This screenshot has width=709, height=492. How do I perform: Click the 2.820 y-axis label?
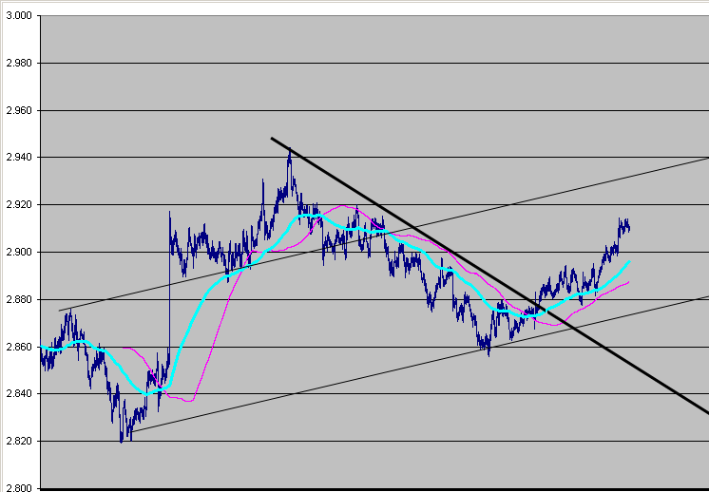click(19, 441)
